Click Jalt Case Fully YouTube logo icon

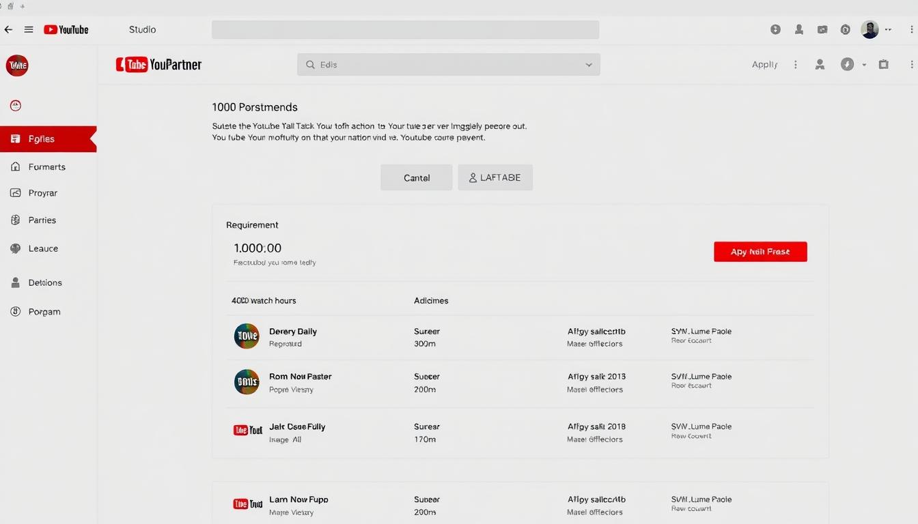(248, 430)
